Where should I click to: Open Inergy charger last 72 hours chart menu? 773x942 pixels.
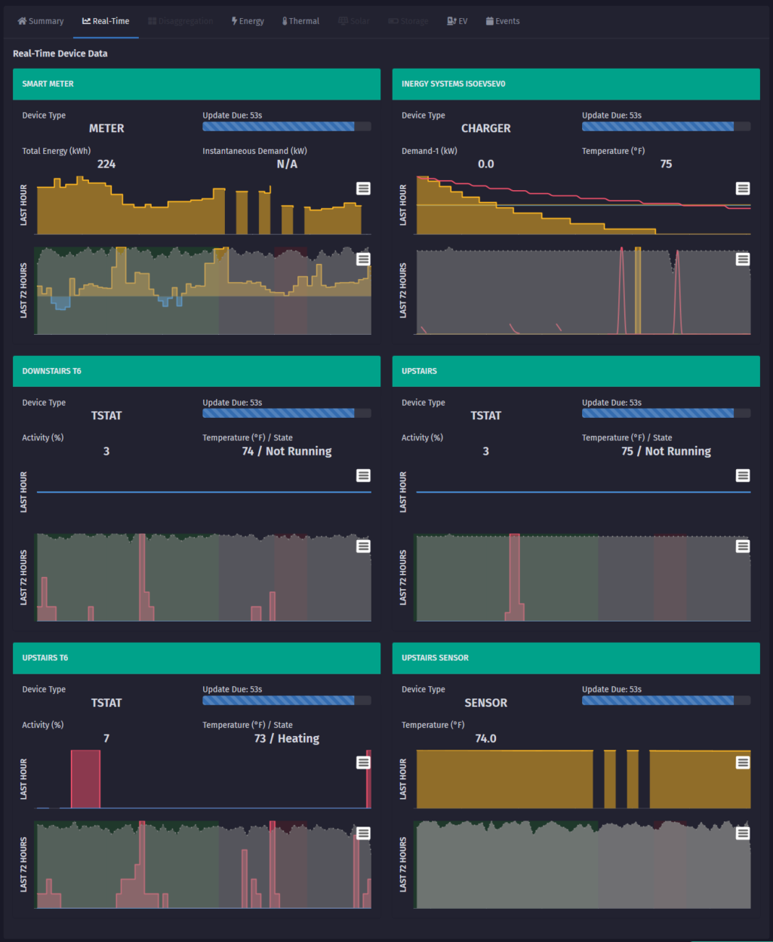pyautogui.click(x=743, y=259)
